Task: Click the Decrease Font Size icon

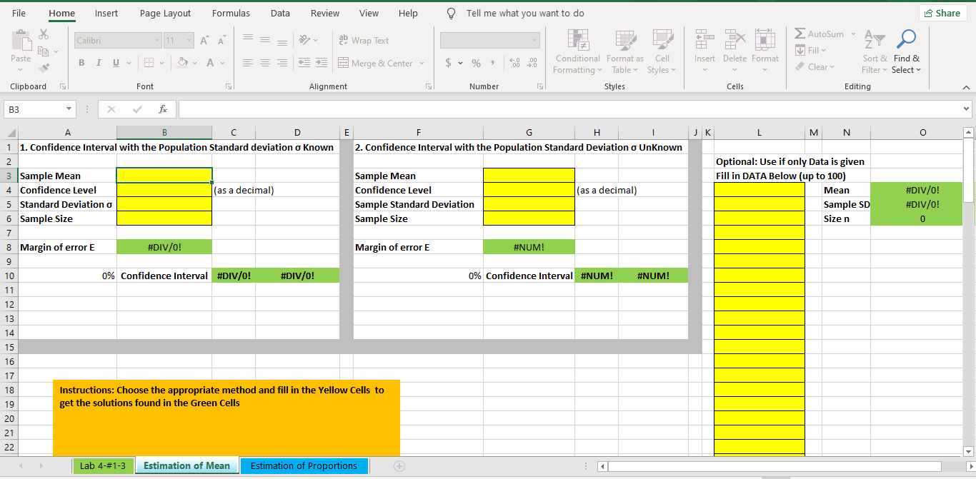Action: (x=221, y=41)
